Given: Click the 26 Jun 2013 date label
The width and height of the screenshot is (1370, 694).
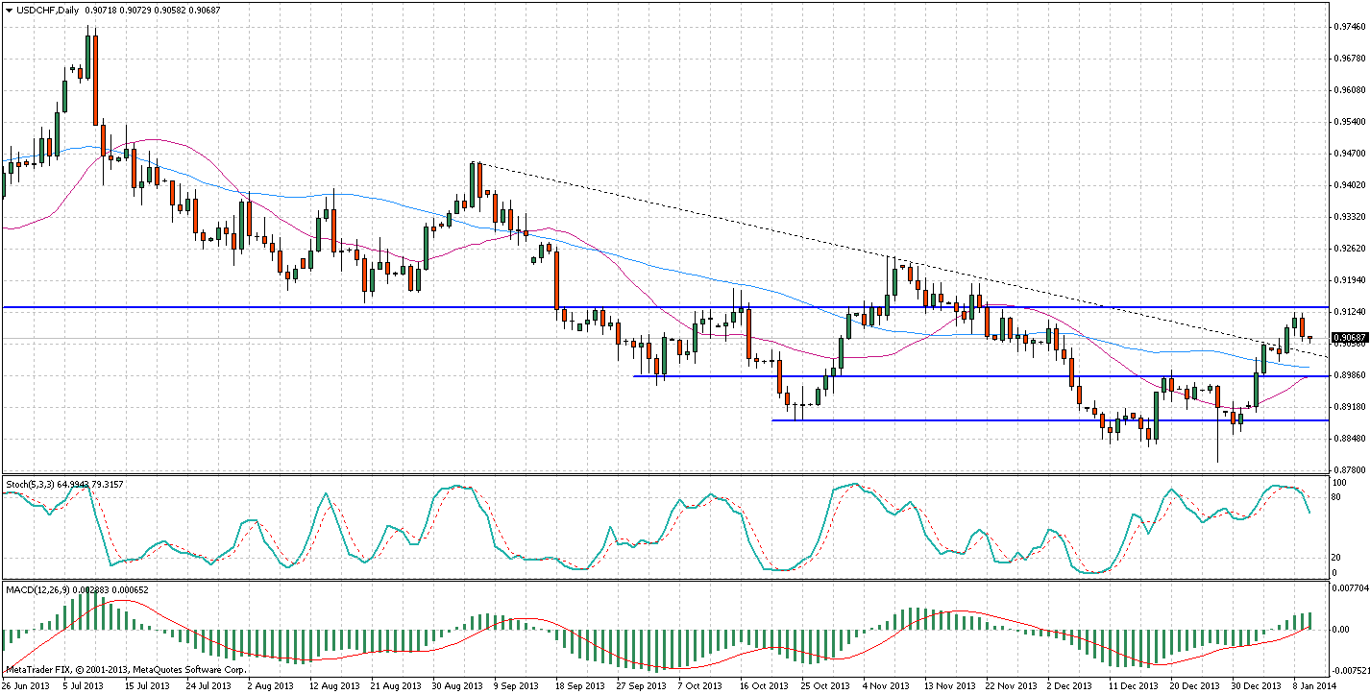Looking at the screenshot, I should tap(23, 686).
